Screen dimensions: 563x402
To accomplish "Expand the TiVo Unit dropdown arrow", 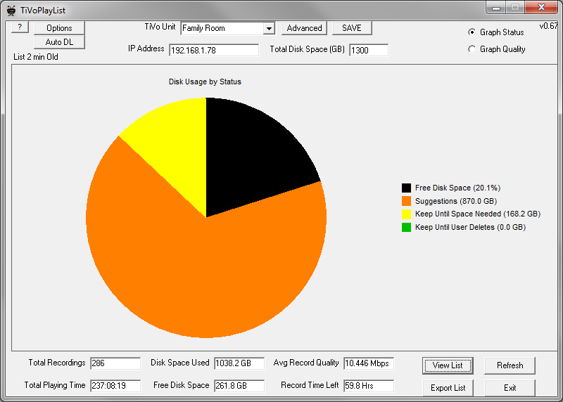I will 269,28.
